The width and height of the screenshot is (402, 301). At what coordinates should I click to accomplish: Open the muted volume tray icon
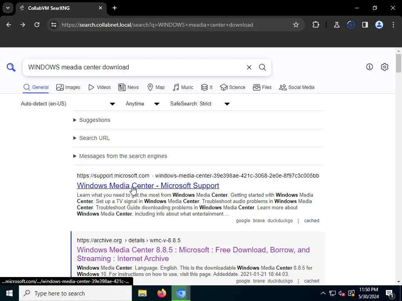click(342, 293)
